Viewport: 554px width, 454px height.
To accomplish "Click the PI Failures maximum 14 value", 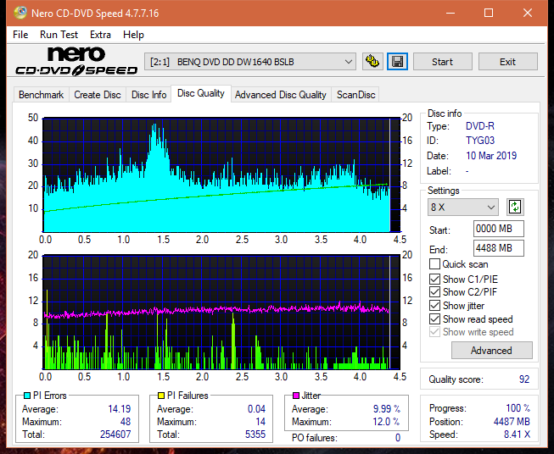I will click(260, 422).
